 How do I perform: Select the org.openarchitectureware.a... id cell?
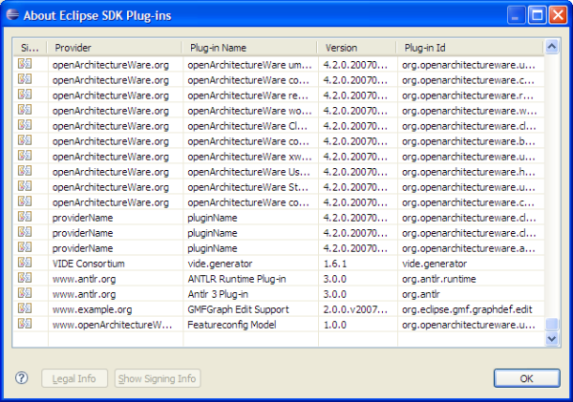click(x=469, y=248)
